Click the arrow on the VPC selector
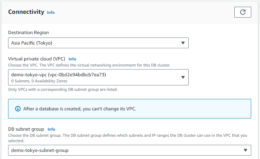Screen dimensions: 260x159 [183, 77]
